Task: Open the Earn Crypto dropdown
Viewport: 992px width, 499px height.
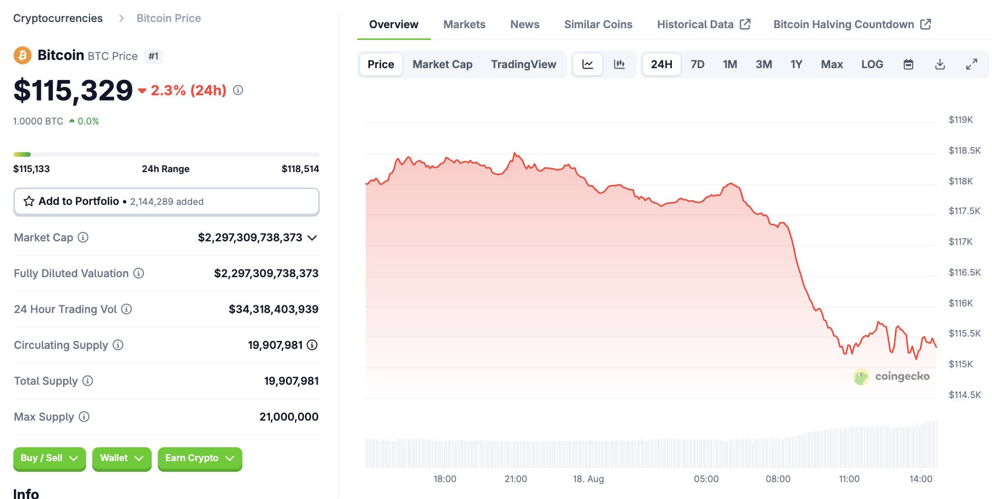Action: (200, 458)
